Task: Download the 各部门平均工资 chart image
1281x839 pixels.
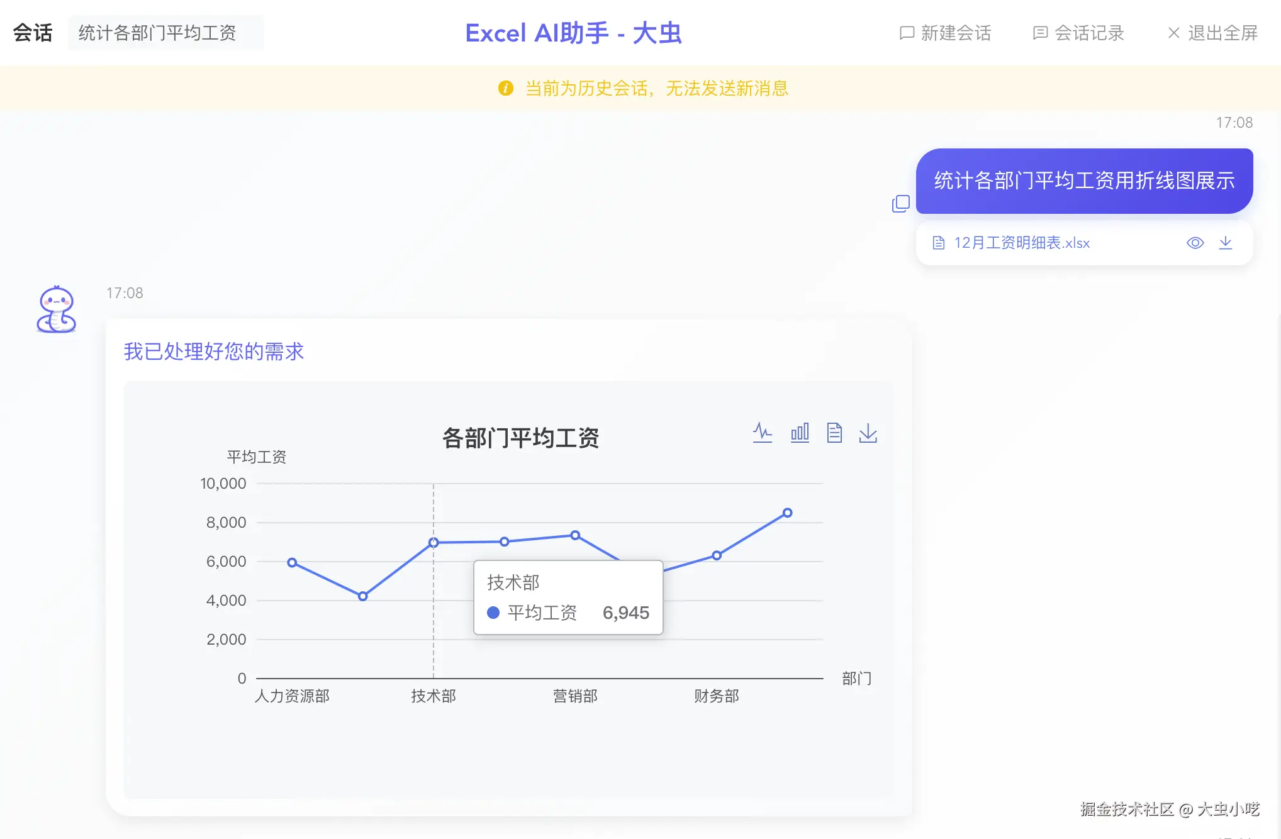Action: pos(868,433)
